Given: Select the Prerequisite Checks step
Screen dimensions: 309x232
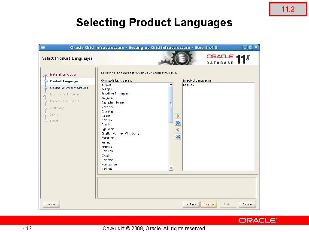Looking at the screenshot, I should (x=64, y=101).
